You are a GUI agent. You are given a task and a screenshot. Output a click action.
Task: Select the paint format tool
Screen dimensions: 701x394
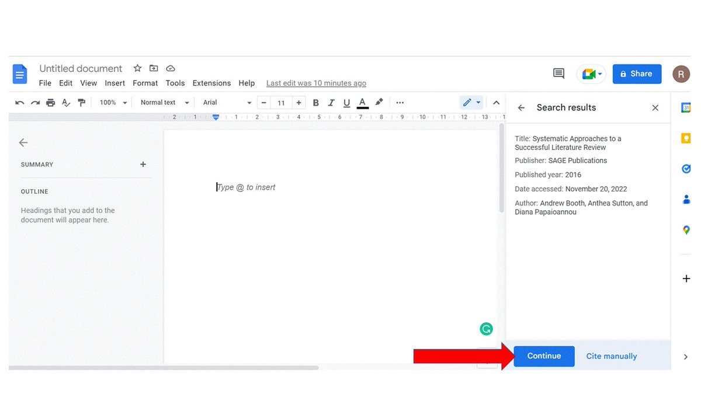[82, 102]
